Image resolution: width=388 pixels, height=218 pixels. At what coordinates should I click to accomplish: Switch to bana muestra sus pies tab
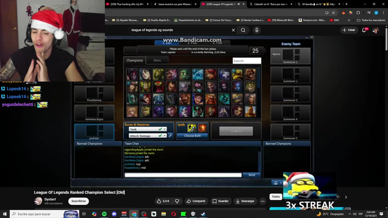click(x=175, y=4)
